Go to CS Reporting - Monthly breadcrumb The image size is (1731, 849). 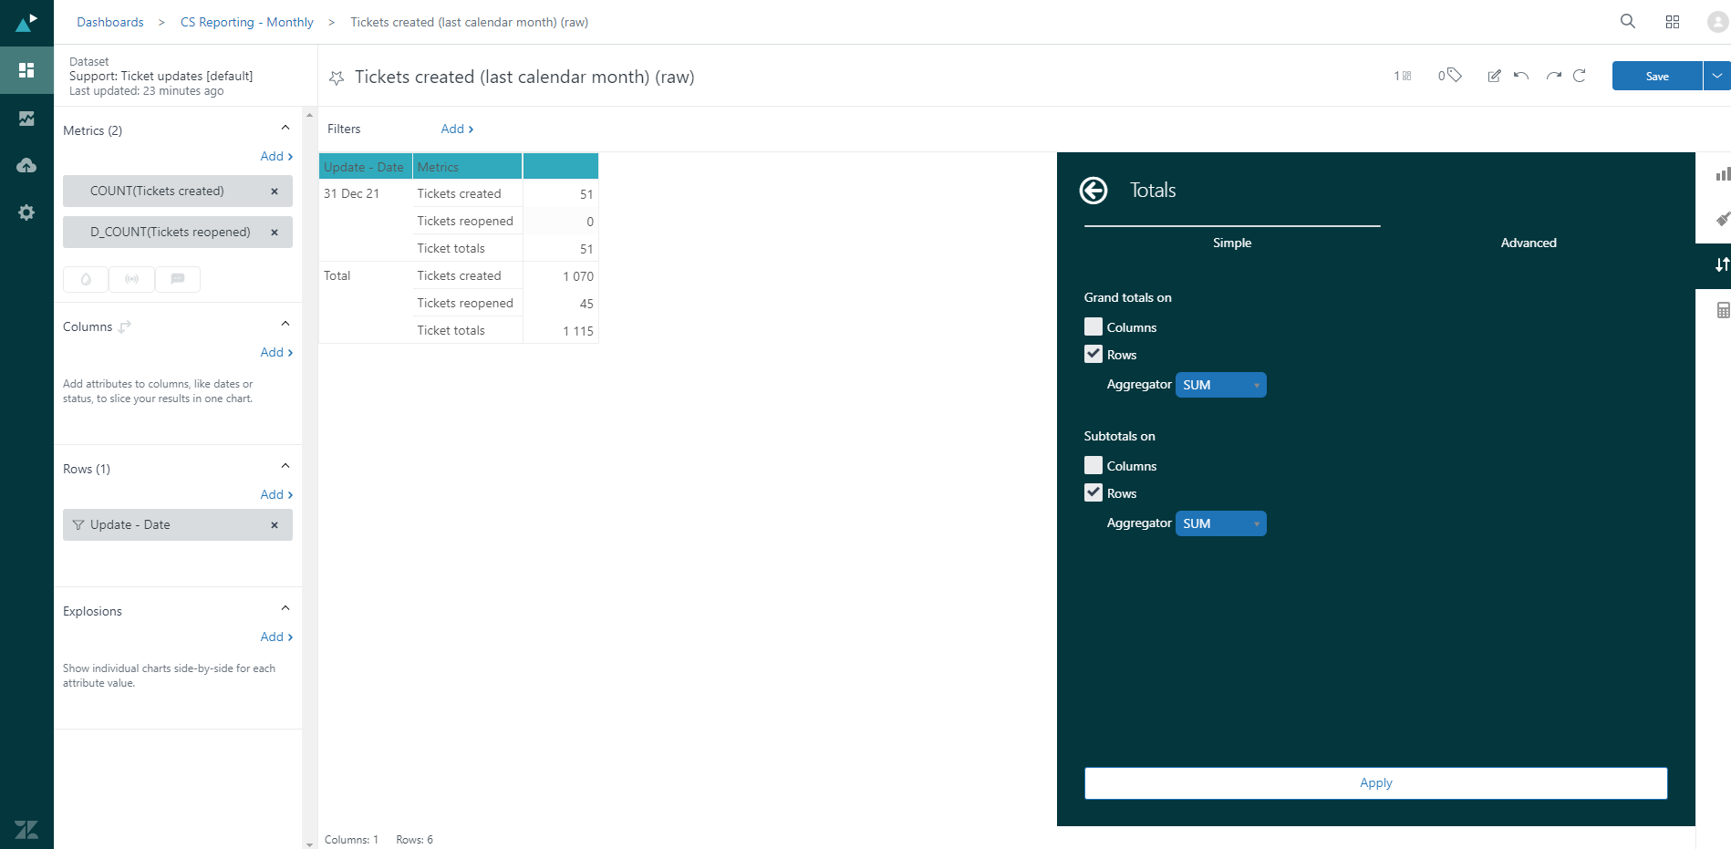(246, 22)
